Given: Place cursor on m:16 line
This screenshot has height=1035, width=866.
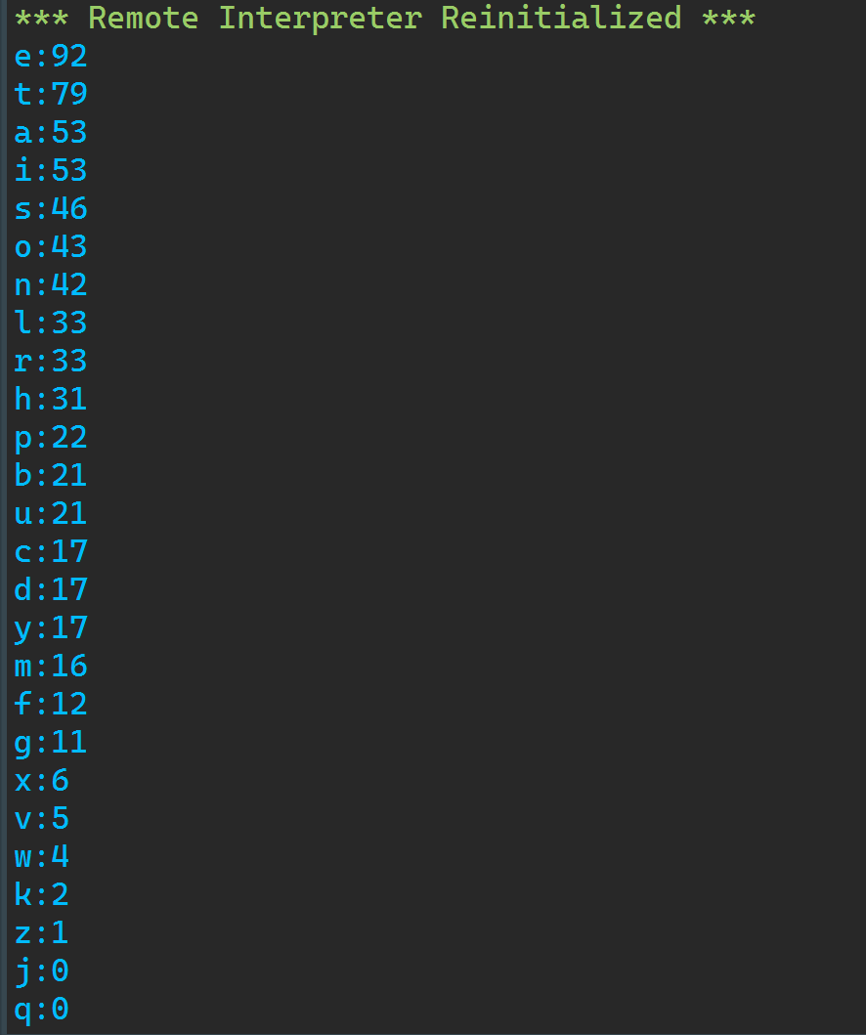Looking at the screenshot, I should click(x=51, y=666).
